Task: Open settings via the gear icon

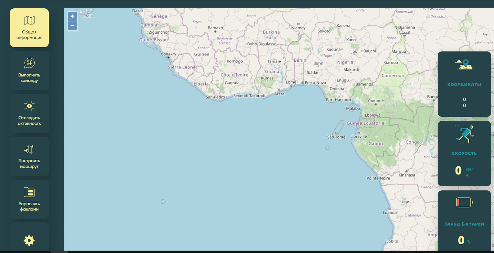Action: coord(29,240)
